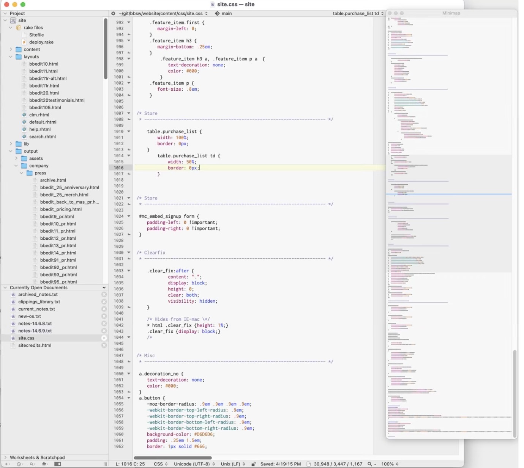
Task: Close notes-14.6.8.txt with its X button
Action: coord(104,324)
